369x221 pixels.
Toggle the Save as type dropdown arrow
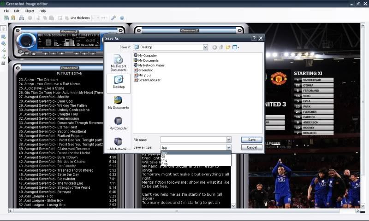pos(228,147)
